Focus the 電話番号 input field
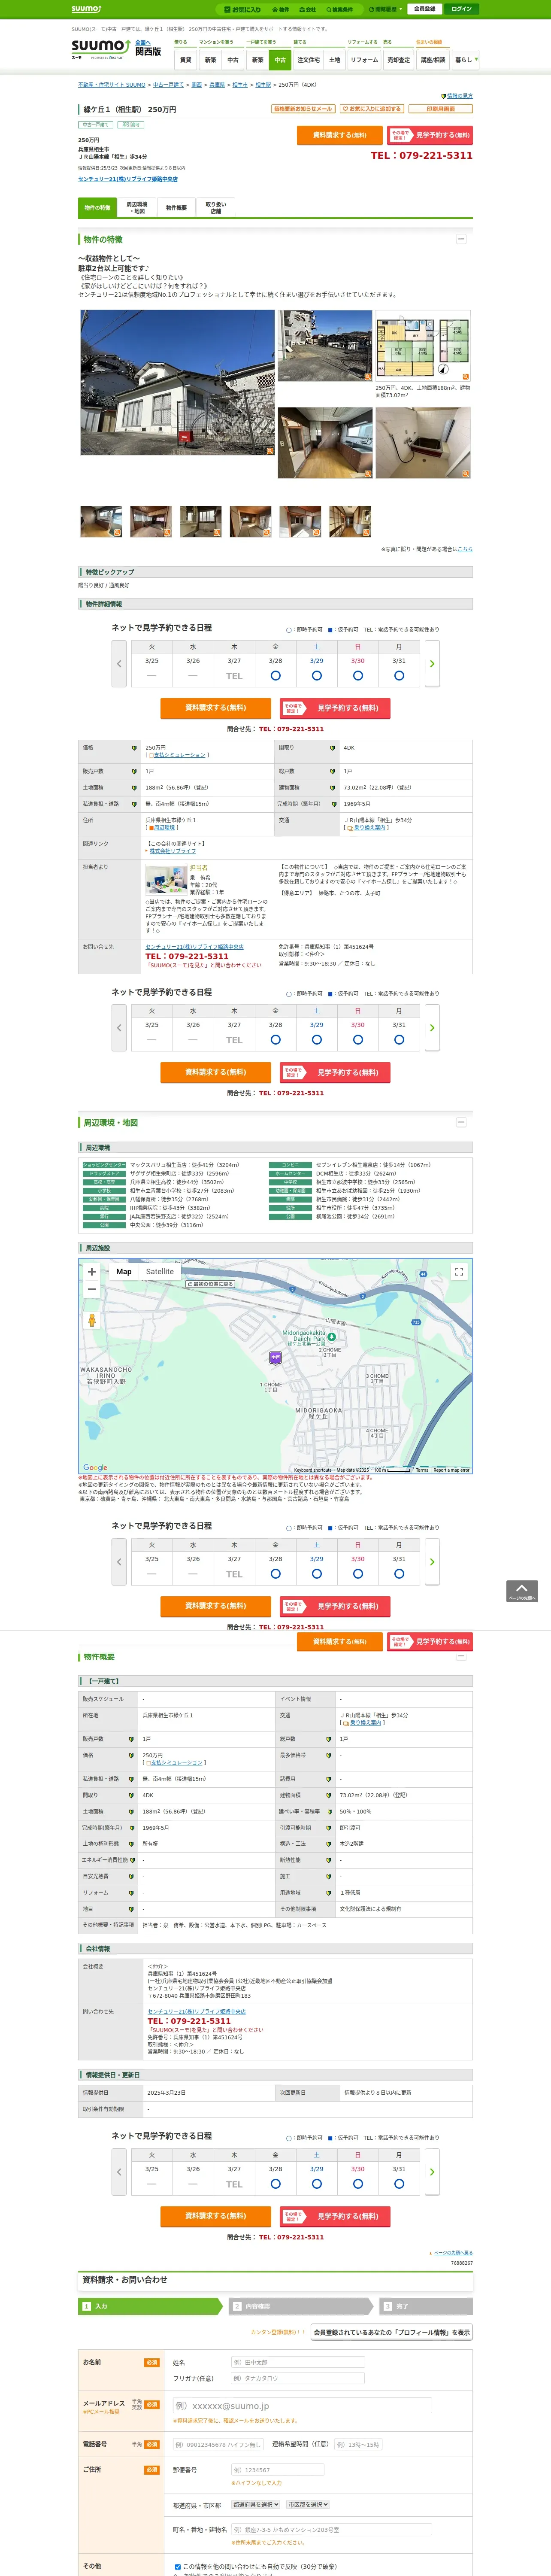 tap(218, 2444)
